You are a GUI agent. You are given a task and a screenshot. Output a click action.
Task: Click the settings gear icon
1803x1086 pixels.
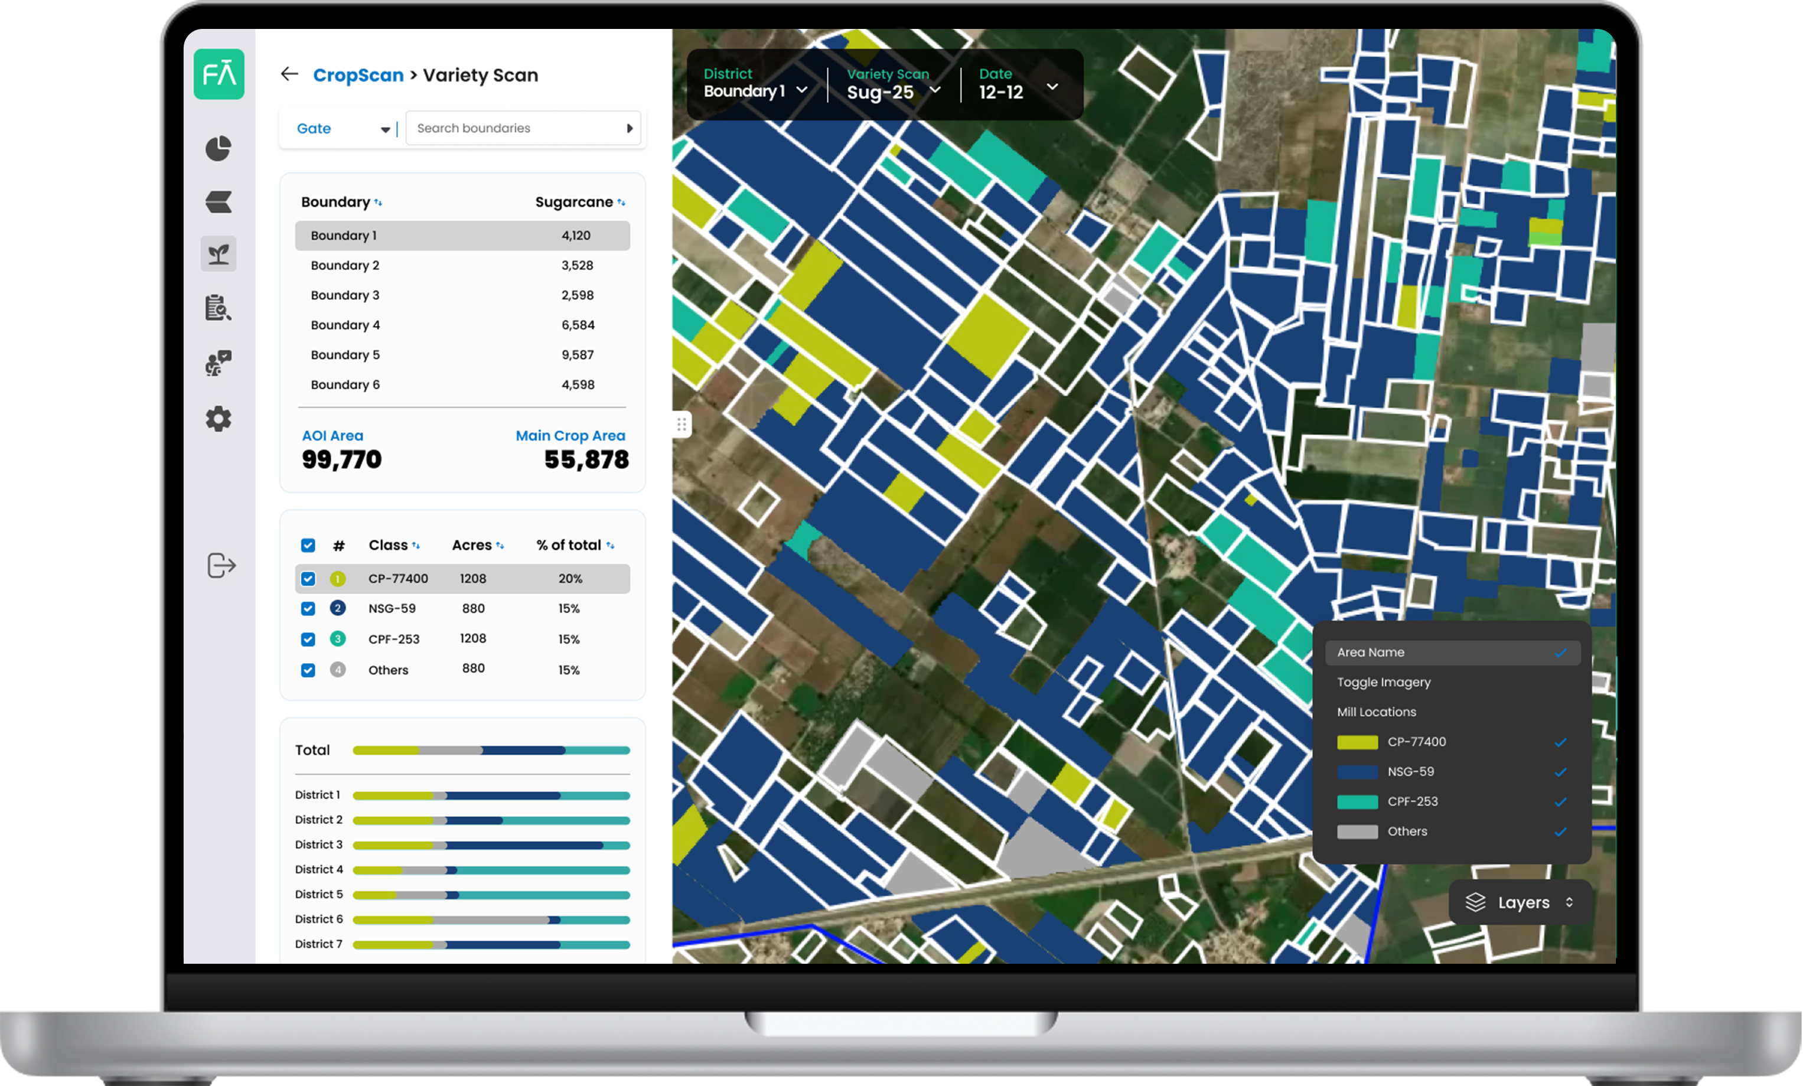(x=218, y=419)
